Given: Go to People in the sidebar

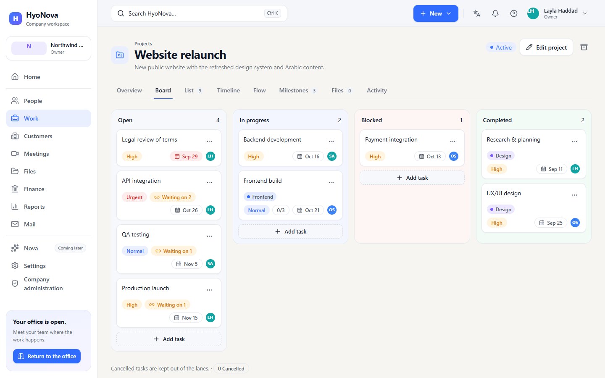Looking at the screenshot, I should coord(48,101).
